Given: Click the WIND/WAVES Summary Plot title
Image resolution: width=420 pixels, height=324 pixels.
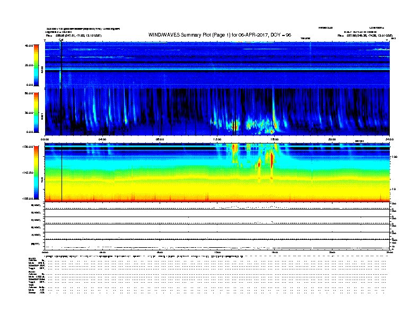Looking at the screenshot, I should [220, 35].
